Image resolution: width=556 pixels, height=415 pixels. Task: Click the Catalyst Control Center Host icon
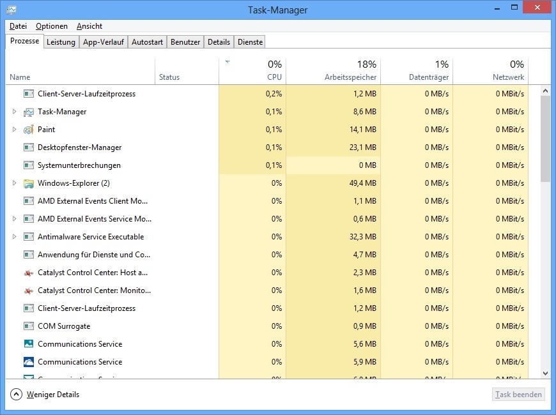(x=29, y=273)
